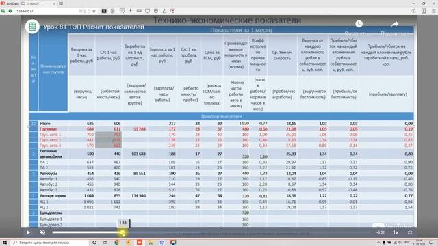Select the Автобус 2 row label
This screenshot has width=438, height=246.
pos(49,184)
